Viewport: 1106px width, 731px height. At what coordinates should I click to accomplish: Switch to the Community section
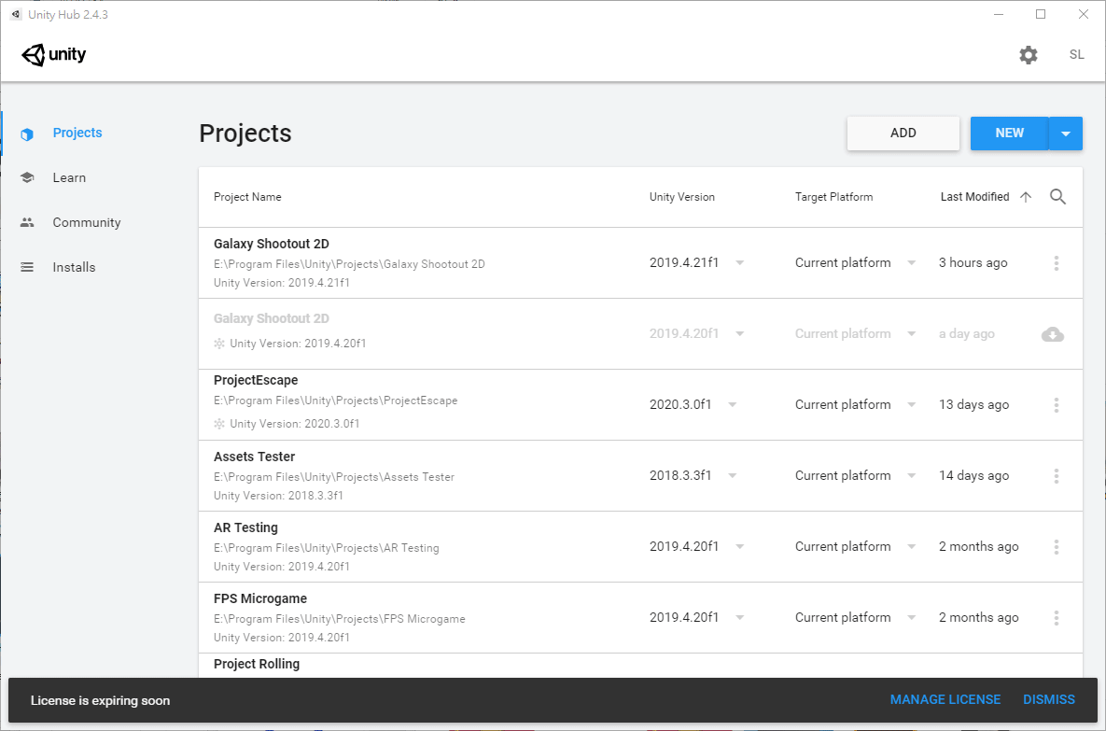tap(87, 222)
